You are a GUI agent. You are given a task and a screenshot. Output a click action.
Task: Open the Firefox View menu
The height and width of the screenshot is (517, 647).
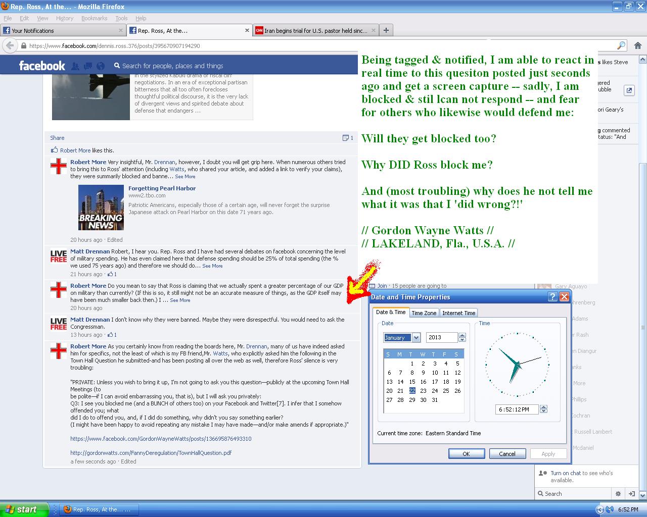(x=42, y=18)
